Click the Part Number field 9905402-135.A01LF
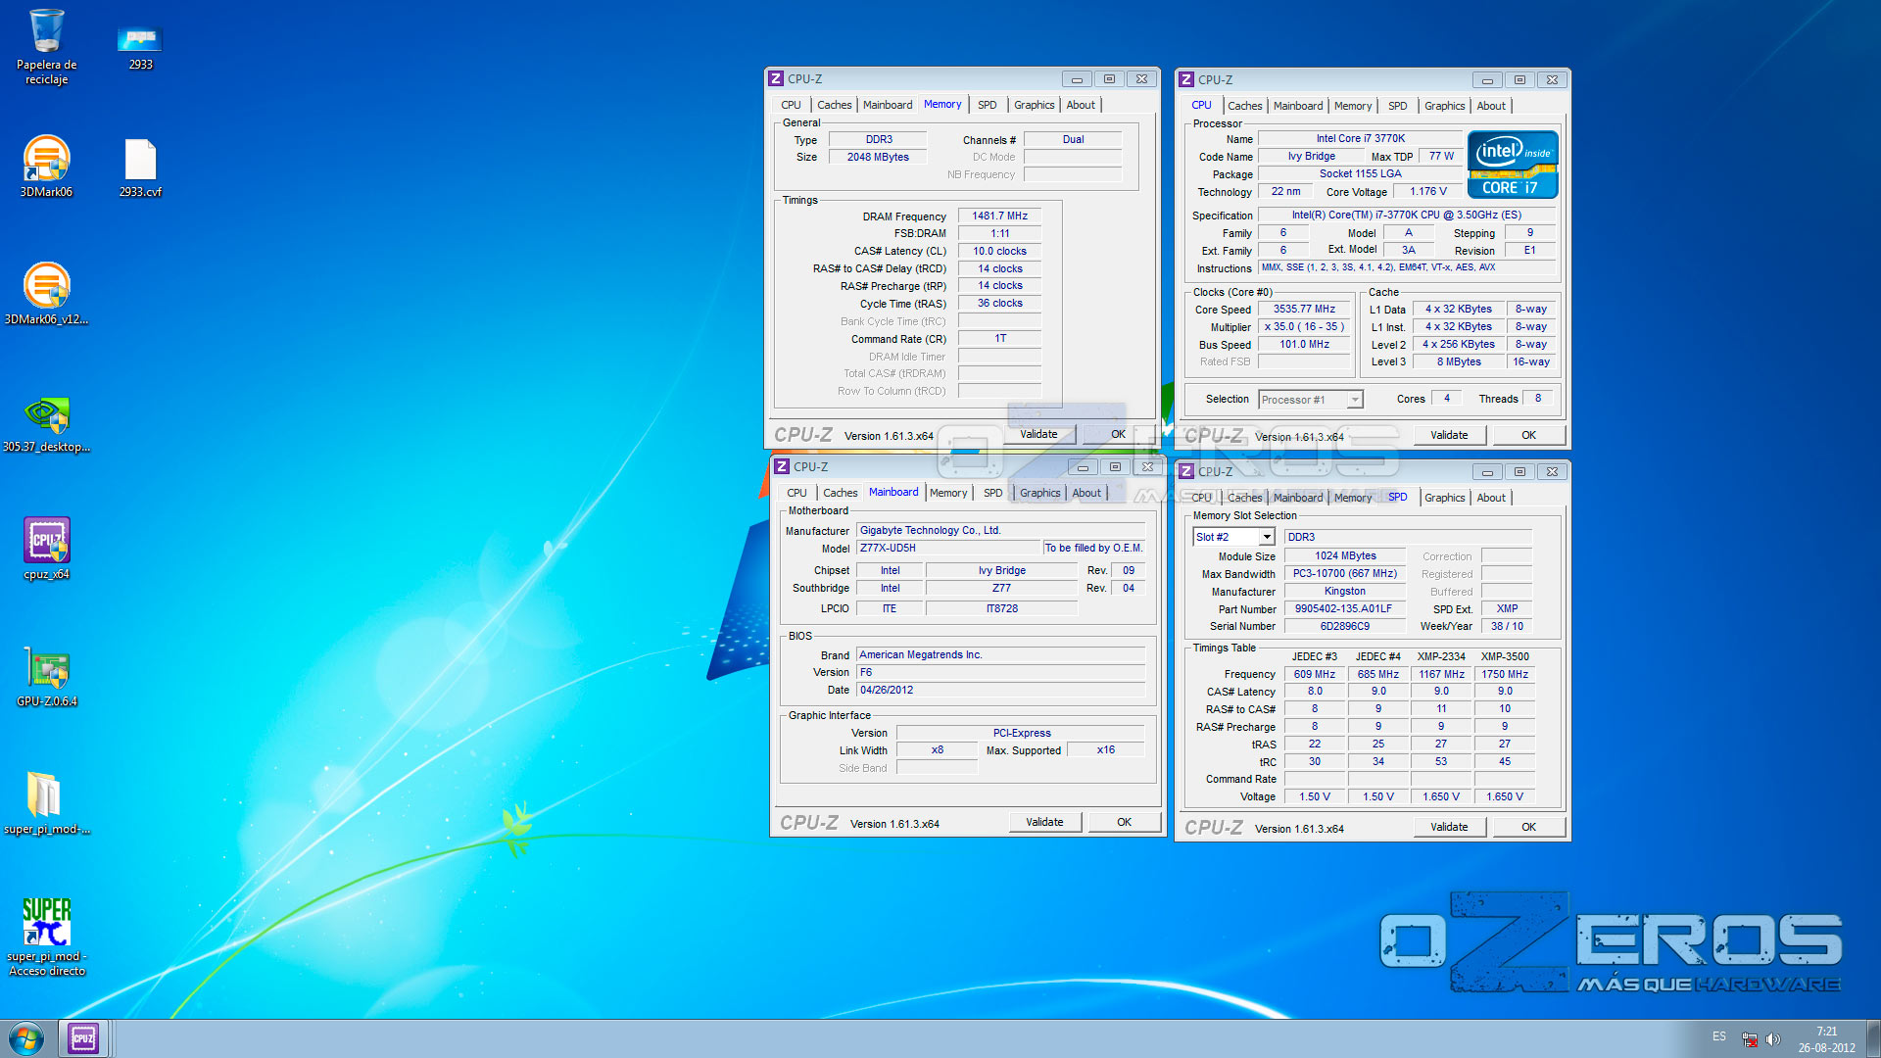Screen dimensions: 1881x1058 click(x=1343, y=608)
